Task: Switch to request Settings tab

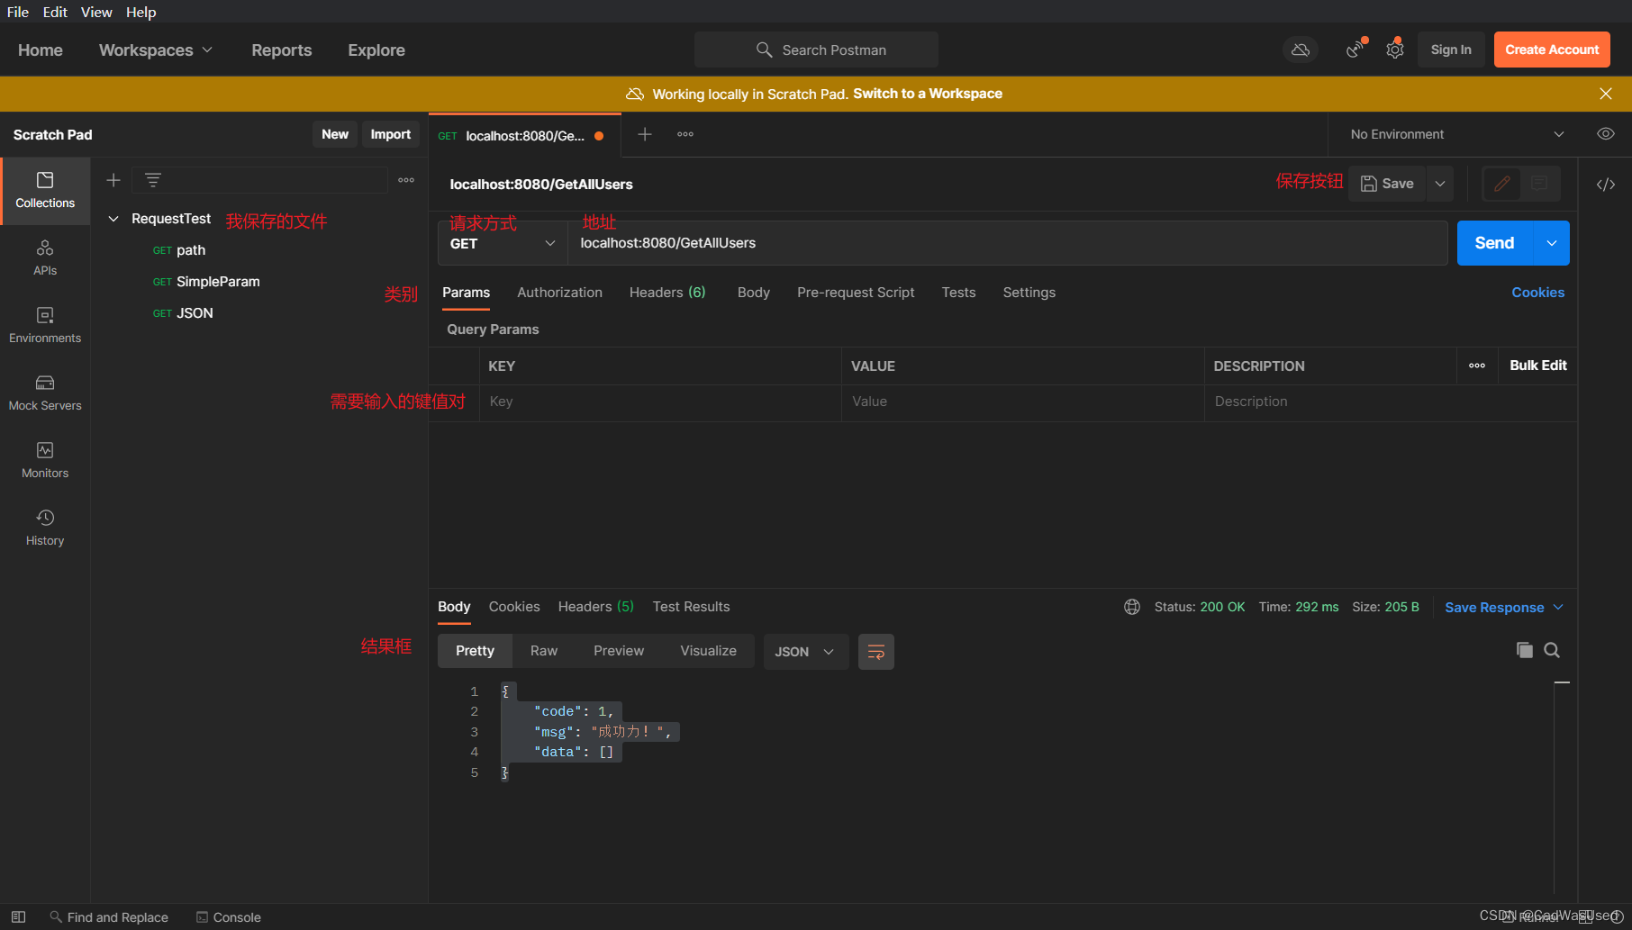Action: coord(1029,293)
